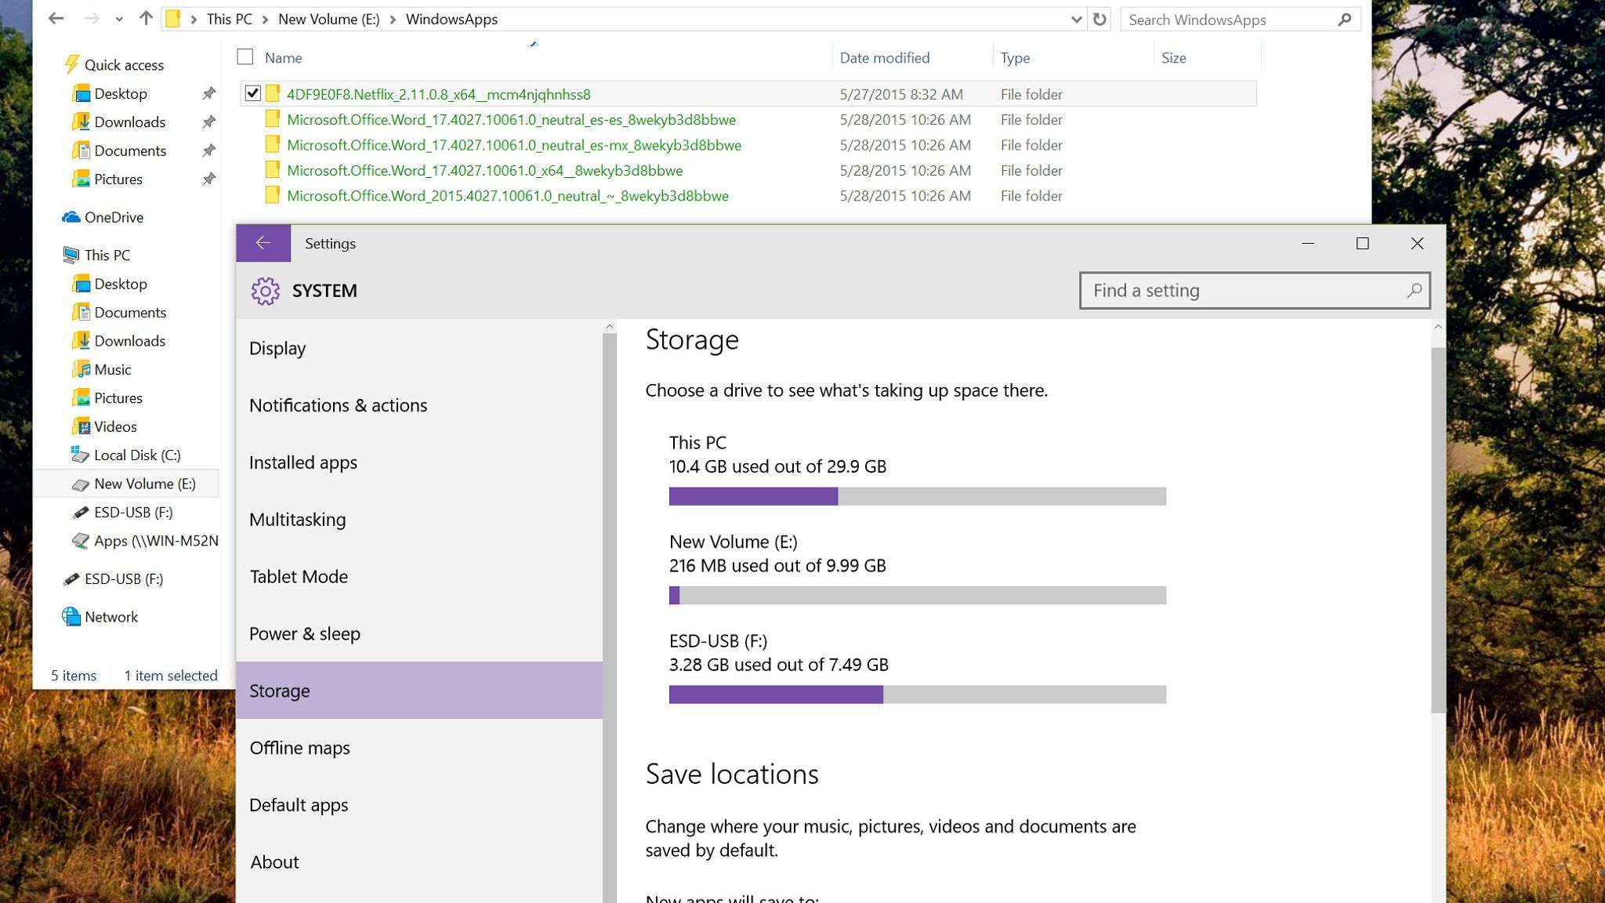The height and width of the screenshot is (903, 1605).
Task: Click the Explorer back arrow
Action: coord(56,19)
